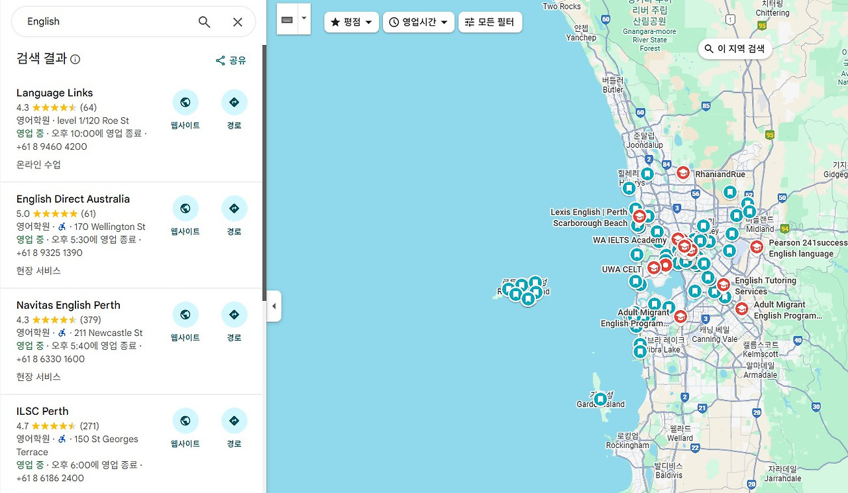Click address 170 Wellington St
Viewport: 848px width, 493px height.
pyautogui.click(x=110, y=227)
